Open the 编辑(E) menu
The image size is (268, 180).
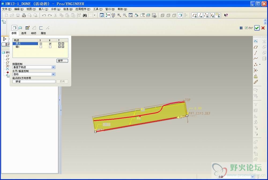coord(19,9)
